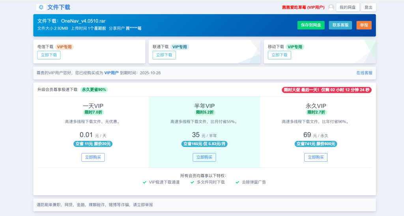The width and height of the screenshot is (404, 216).
Task: Buy the 一天VIP plan
Action: click(x=93, y=157)
